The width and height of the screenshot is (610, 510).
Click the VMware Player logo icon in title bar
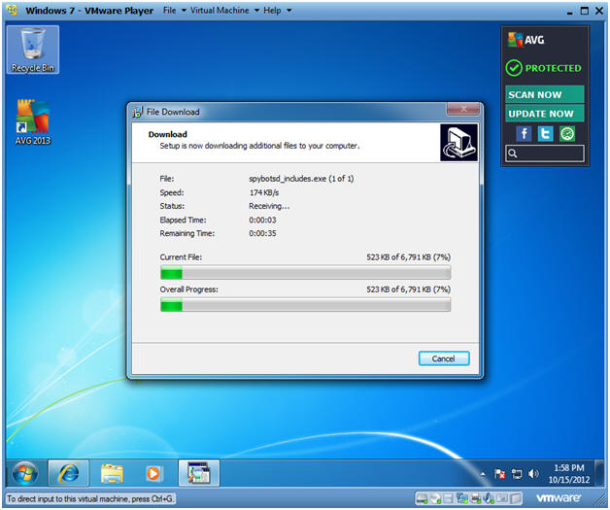tap(12, 10)
